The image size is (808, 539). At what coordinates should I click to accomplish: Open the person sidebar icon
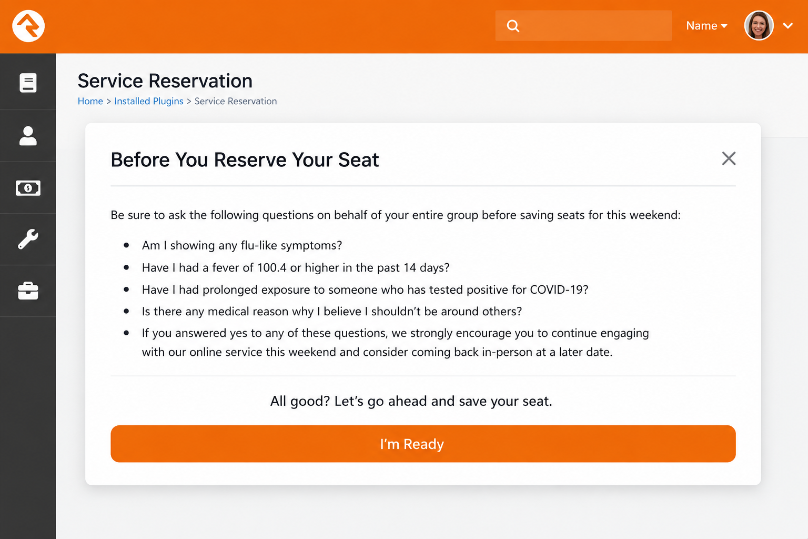28,135
